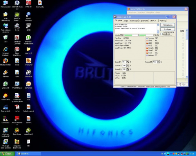Click the Konfiguruj button
Image resolution: width=196 pixels, height=156 pixels.
[x=167, y=29]
